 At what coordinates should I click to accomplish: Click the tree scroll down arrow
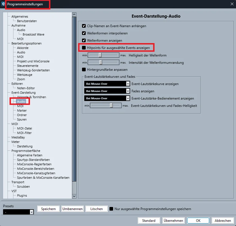[74, 196]
